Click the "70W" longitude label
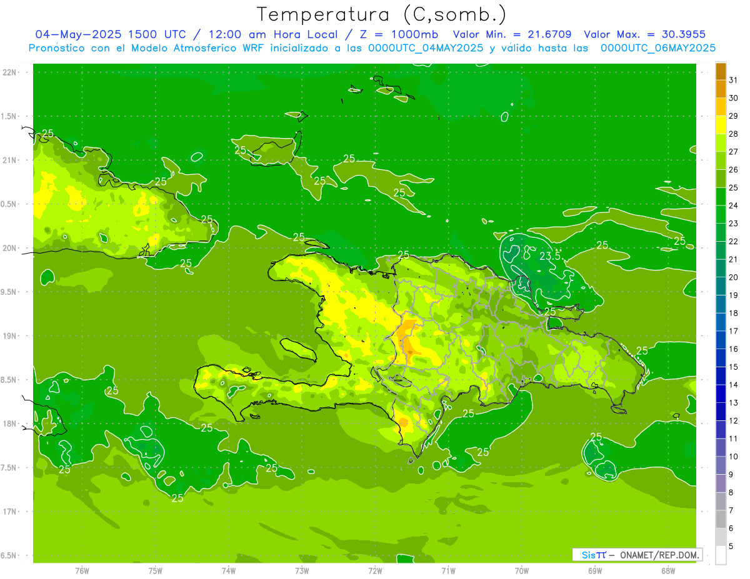Screen dimensions: 750x579 tap(522, 571)
